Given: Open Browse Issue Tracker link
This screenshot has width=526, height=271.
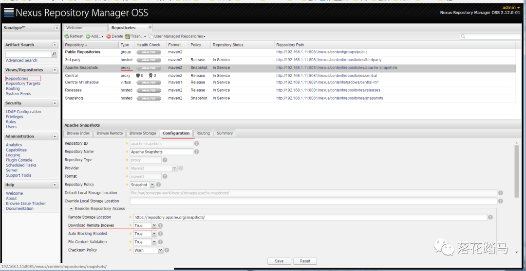Looking at the screenshot, I should [x=26, y=203].
